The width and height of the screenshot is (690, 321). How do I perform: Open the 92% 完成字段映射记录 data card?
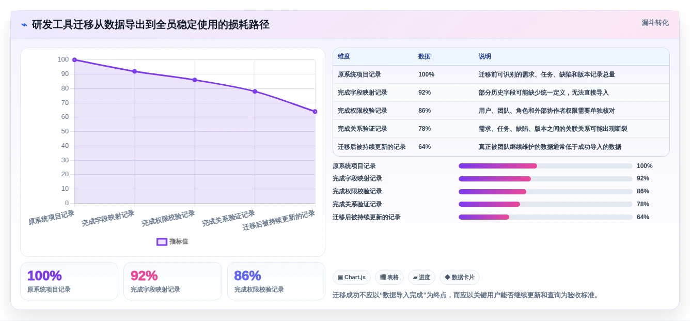pyautogui.click(x=173, y=281)
